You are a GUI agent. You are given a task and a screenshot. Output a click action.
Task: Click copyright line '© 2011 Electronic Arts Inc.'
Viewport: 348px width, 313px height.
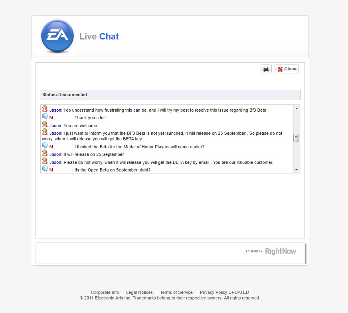coord(170,298)
